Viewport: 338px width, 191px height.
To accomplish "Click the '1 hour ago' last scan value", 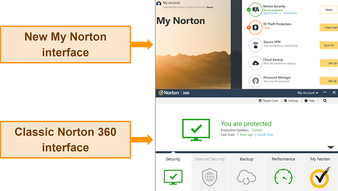I will [245, 134].
